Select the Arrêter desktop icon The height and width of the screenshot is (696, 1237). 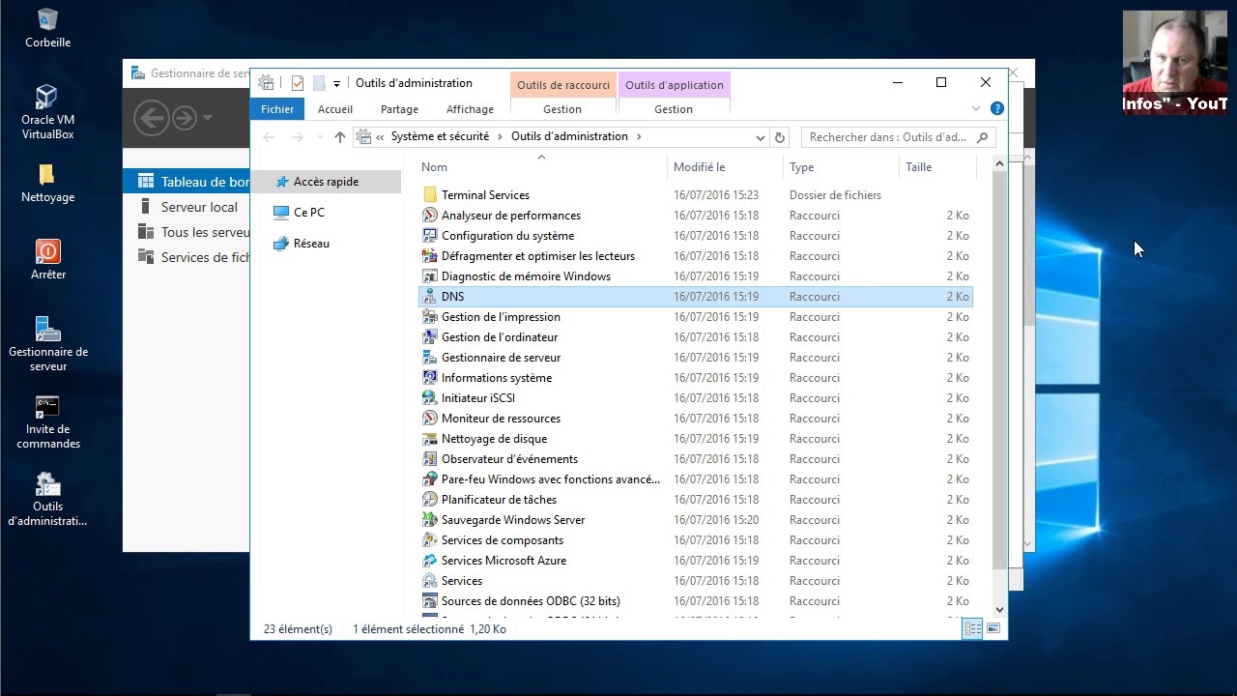[x=47, y=259]
